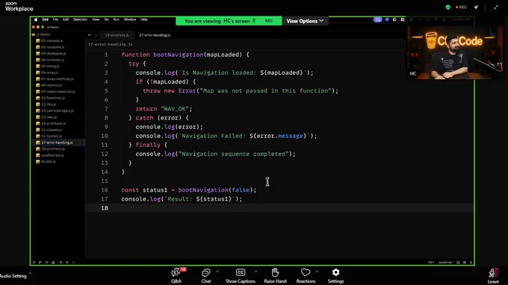Toggle the project panel icon in Zed status bar

pyautogui.click(x=34, y=263)
